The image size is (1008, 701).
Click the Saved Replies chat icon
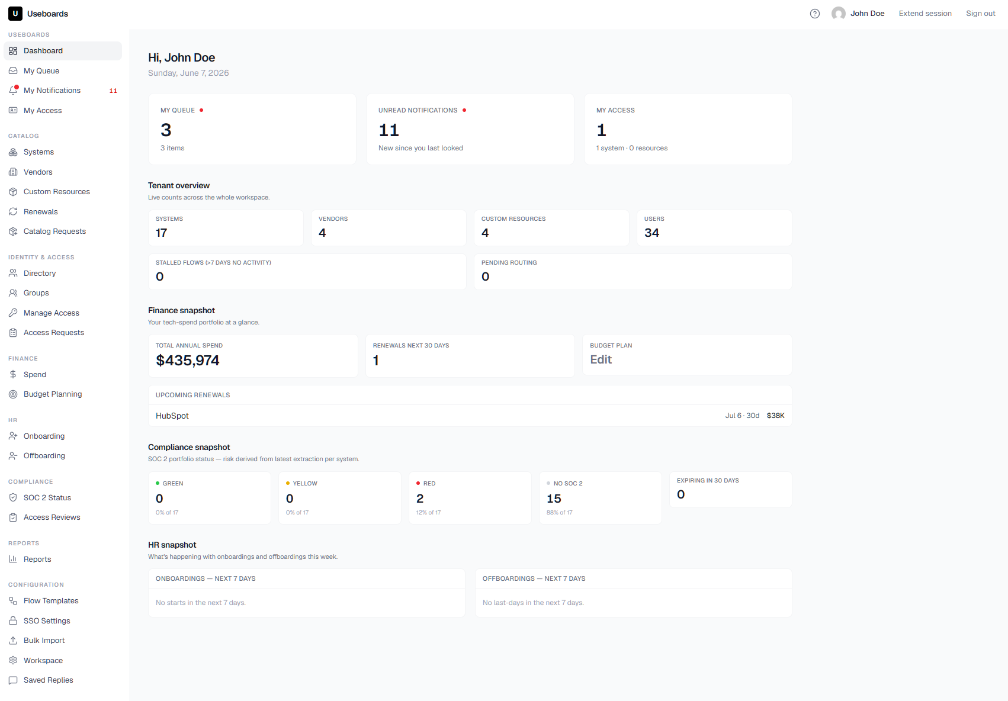13,680
